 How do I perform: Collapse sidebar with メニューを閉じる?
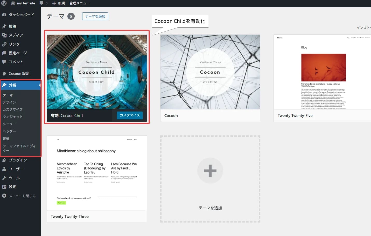tap(22, 196)
